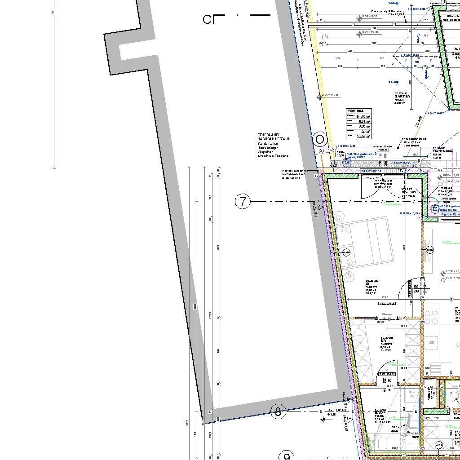This screenshot has height=460, width=460.
Task: Select the "TERRASSE" label
Action: click(x=442, y=151)
